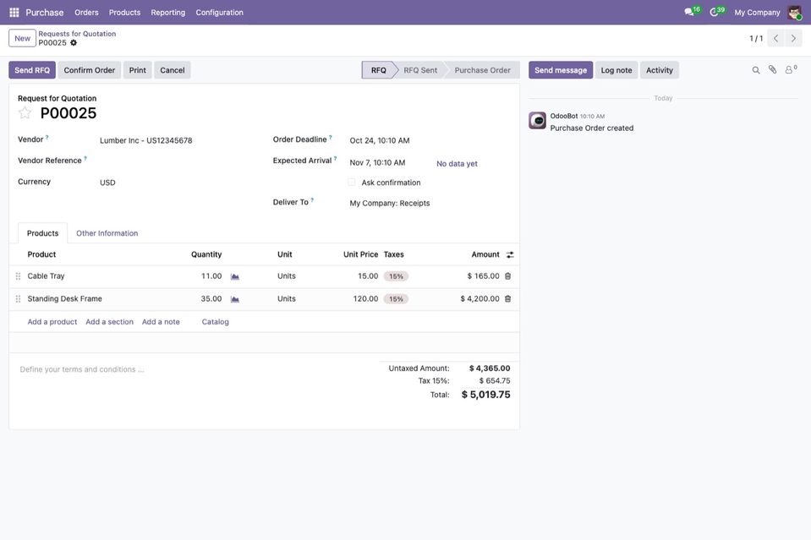Click the New record button
The image size is (811, 540).
click(22, 38)
